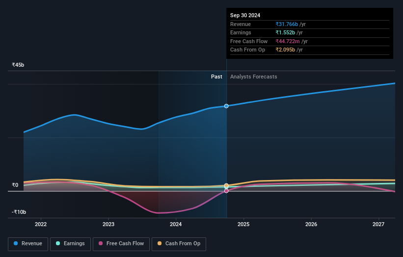The height and width of the screenshot is (257, 403).
Task: Click the ₹2.095b cash from op value
Action: (285, 50)
